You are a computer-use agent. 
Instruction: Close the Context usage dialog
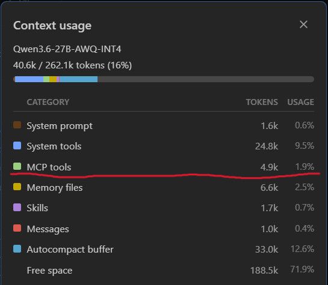(x=303, y=25)
